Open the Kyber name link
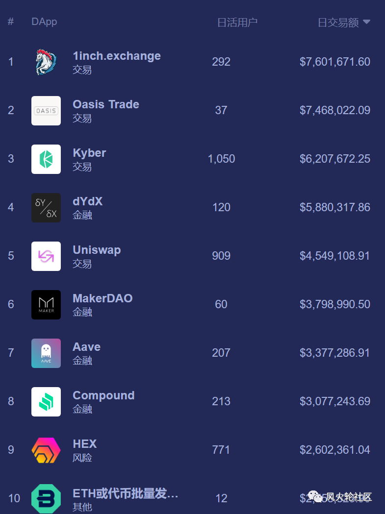The width and height of the screenshot is (385, 514). (x=89, y=153)
